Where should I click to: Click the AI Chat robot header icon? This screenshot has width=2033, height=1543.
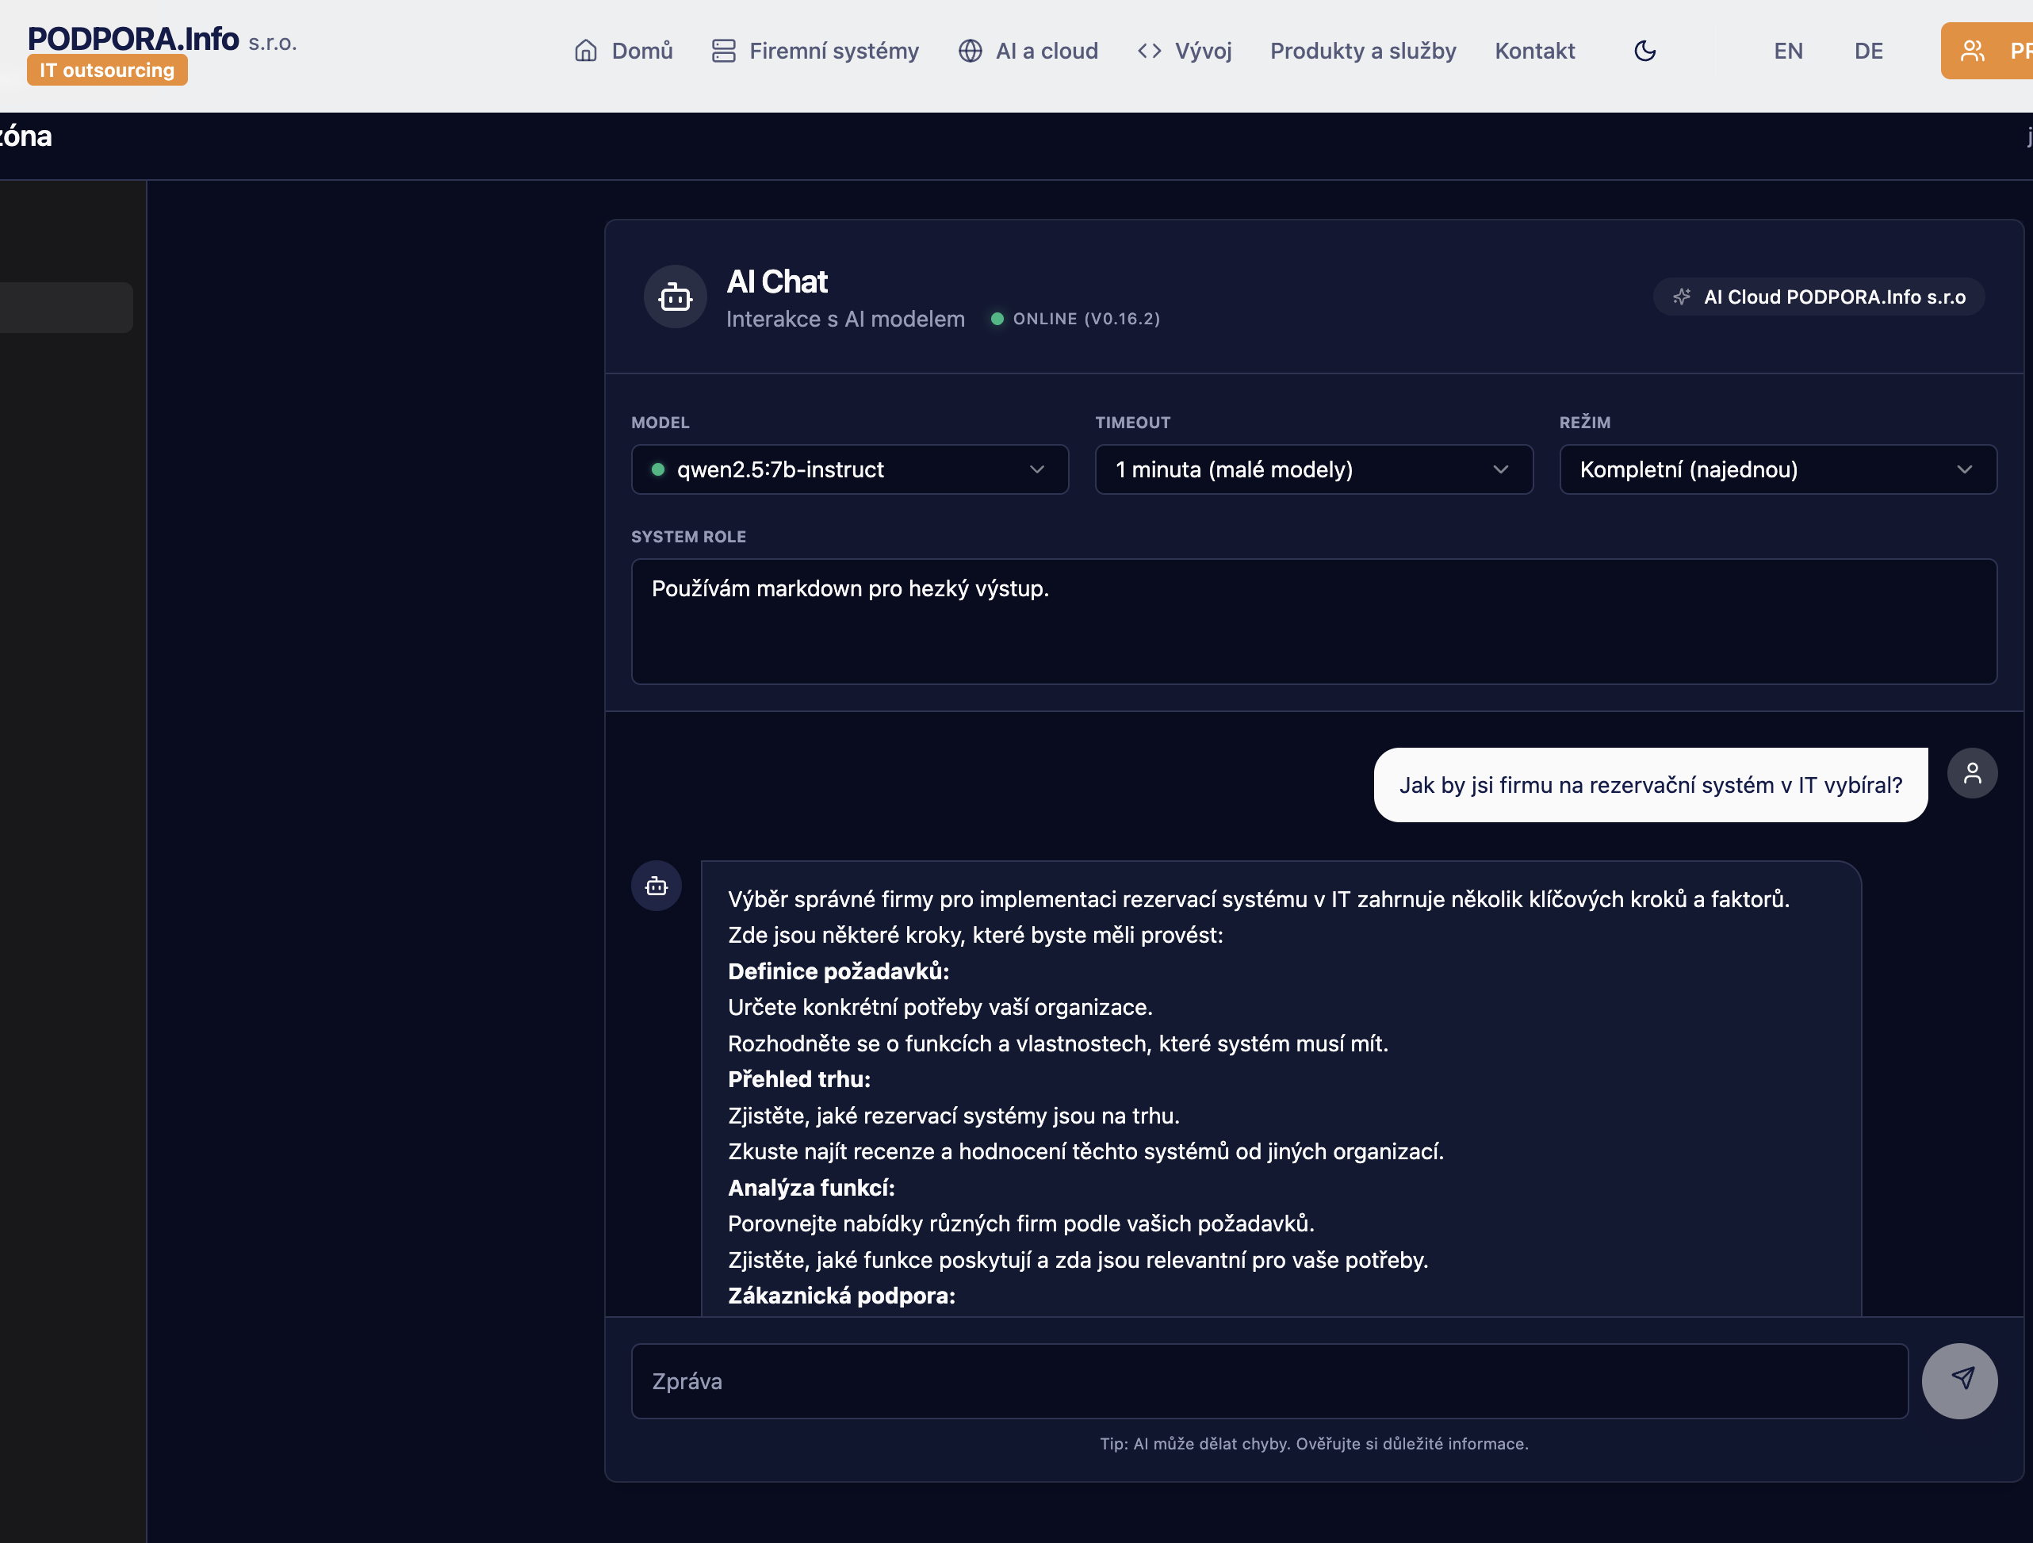675,297
